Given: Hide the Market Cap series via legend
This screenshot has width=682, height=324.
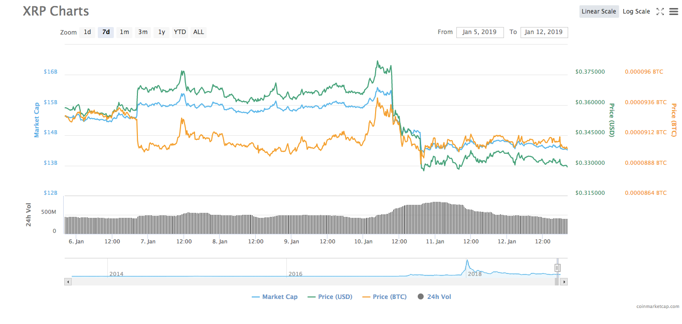Looking at the screenshot, I should point(274,296).
